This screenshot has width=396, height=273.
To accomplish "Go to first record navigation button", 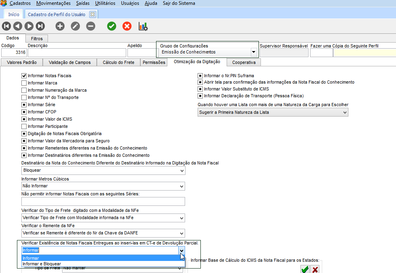I will (x=6, y=26).
